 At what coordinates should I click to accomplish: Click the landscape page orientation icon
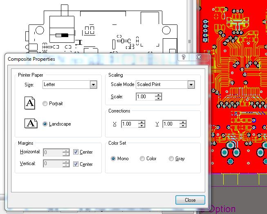(x=31, y=124)
